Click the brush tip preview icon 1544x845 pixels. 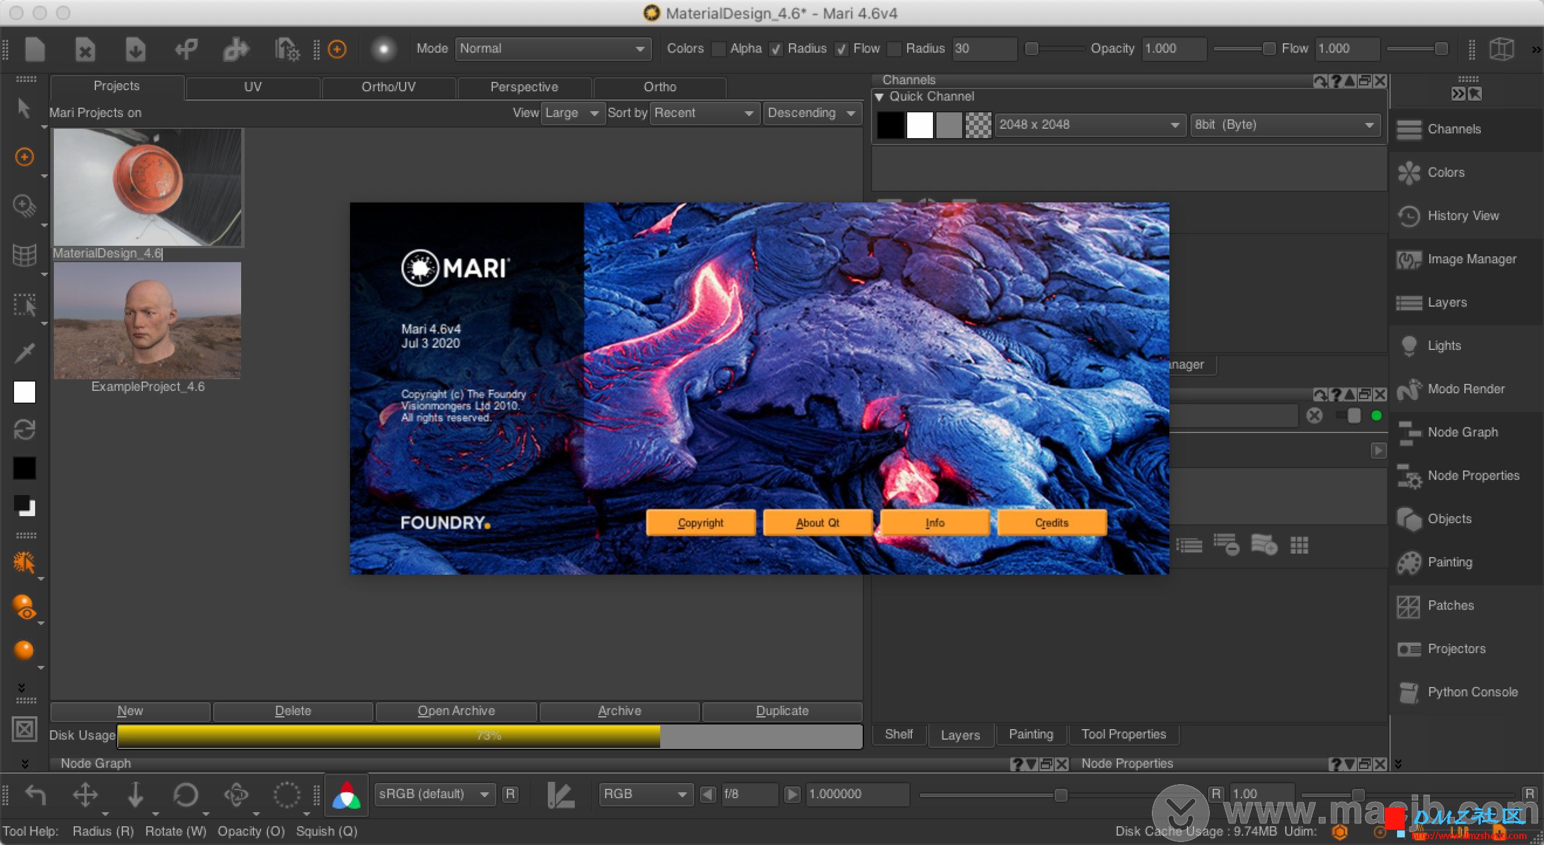[x=383, y=49]
